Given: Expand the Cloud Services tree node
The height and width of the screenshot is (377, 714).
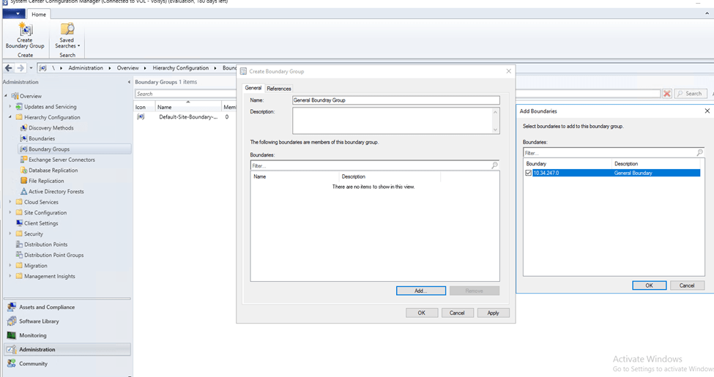Looking at the screenshot, I should tap(10, 202).
